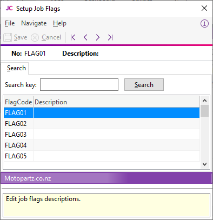
Task: Open the Navigate menu
Action: 34,23
